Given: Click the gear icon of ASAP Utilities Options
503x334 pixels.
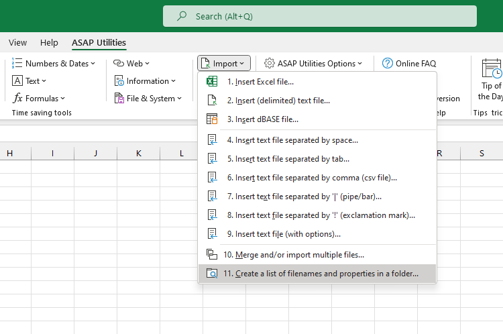Looking at the screenshot, I should [x=270, y=63].
